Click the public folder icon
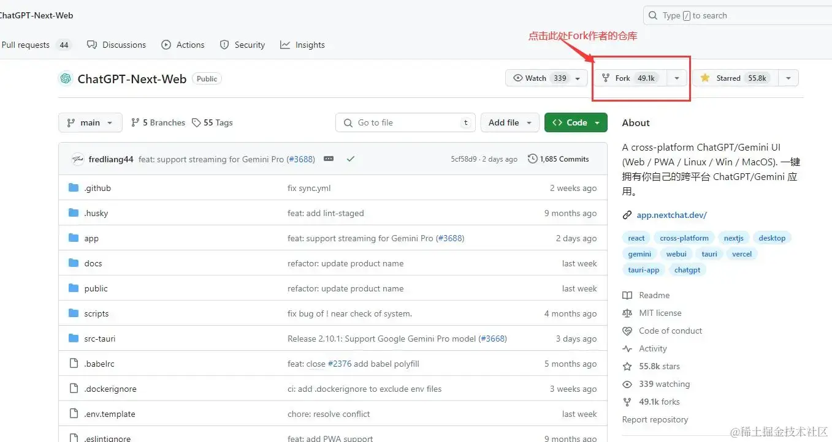The height and width of the screenshot is (442, 832). click(x=74, y=288)
